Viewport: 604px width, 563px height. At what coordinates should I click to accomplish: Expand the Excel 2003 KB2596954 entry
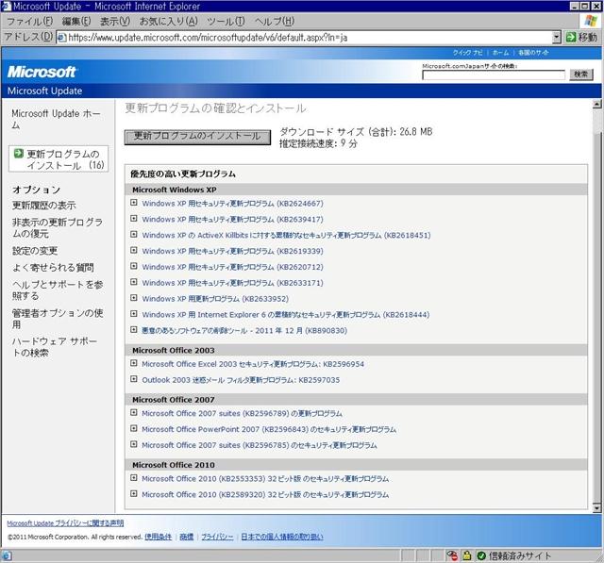[134, 363]
